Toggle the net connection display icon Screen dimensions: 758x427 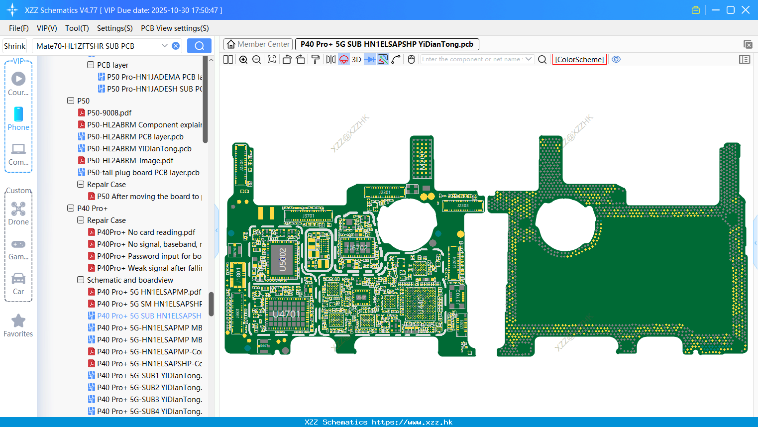383,59
